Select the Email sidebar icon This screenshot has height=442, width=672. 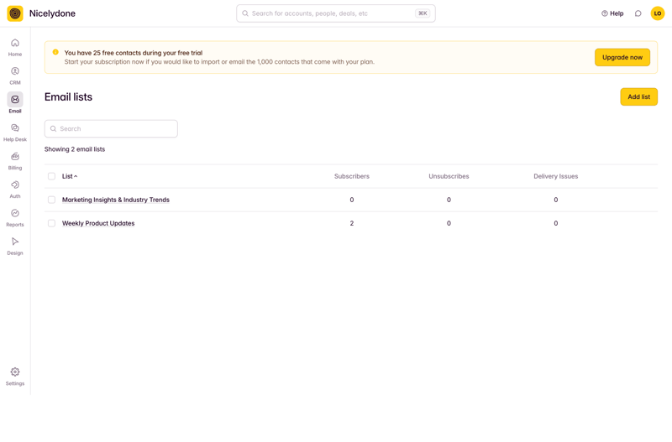coord(15,99)
